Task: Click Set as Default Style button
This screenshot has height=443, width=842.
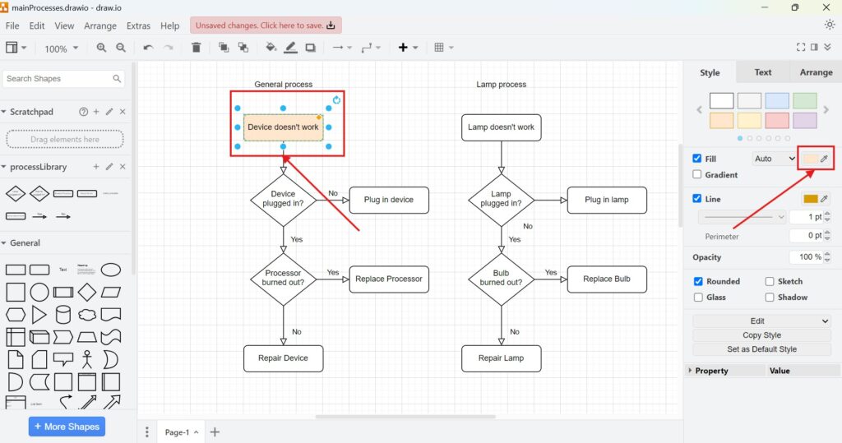Action: [x=761, y=349]
